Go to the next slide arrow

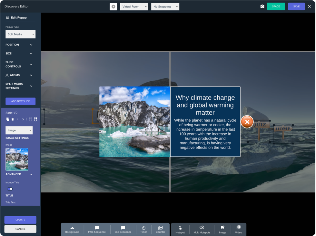[x=23, y=119]
